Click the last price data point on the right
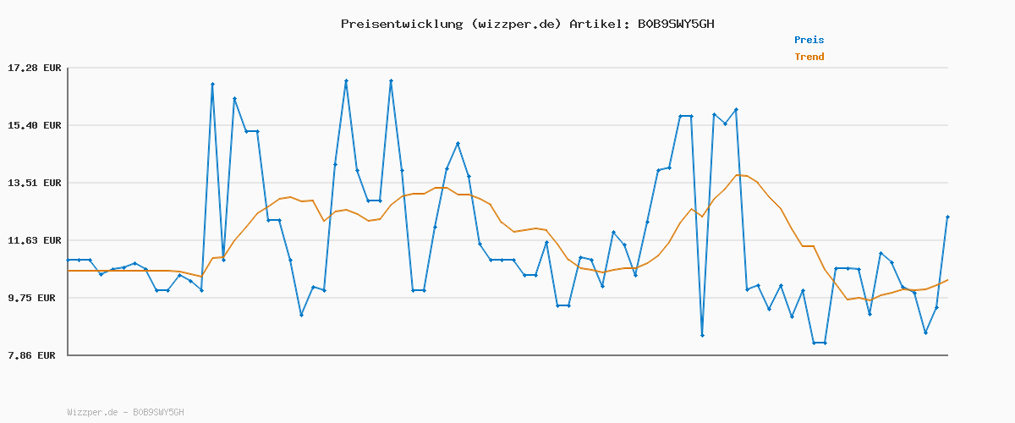 point(947,217)
